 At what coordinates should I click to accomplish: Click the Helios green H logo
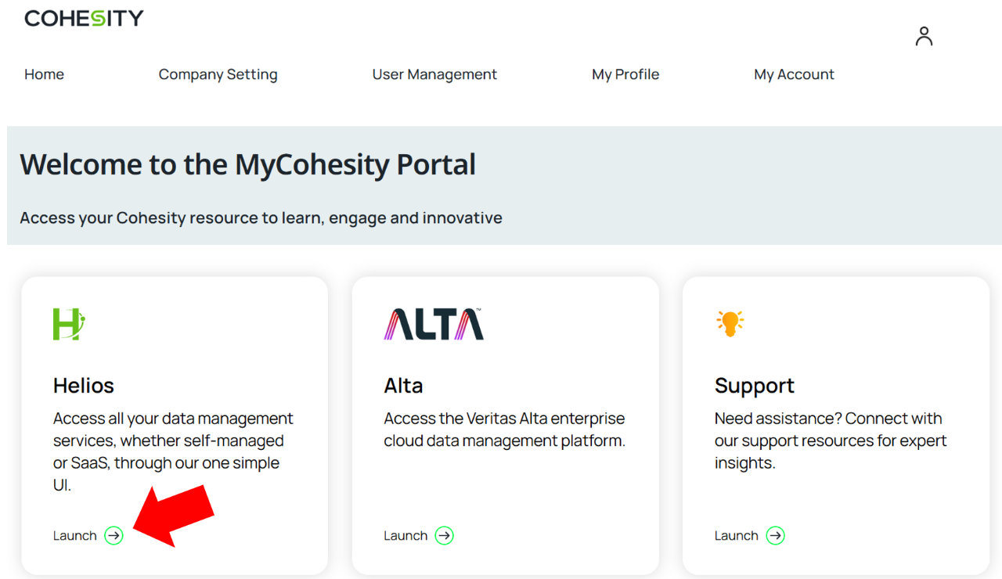[x=69, y=324]
